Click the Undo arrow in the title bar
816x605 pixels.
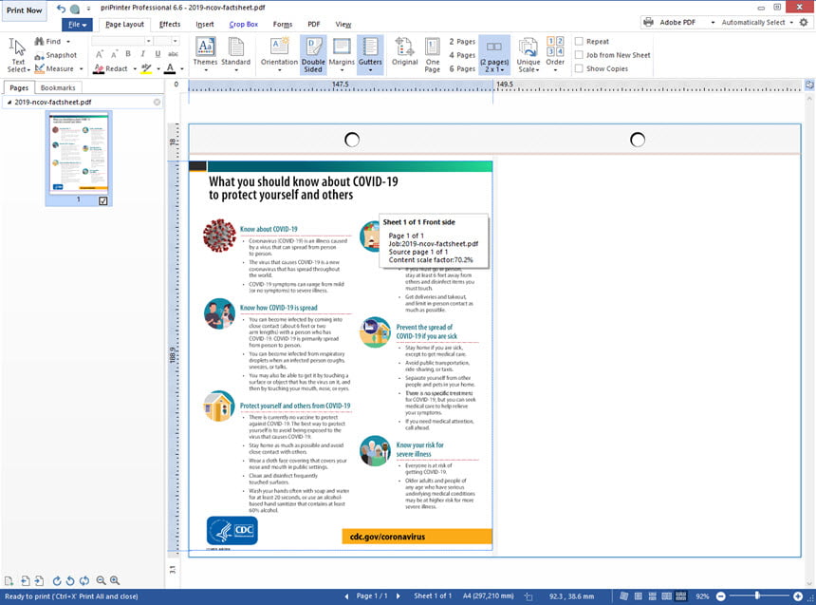coord(61,9)
